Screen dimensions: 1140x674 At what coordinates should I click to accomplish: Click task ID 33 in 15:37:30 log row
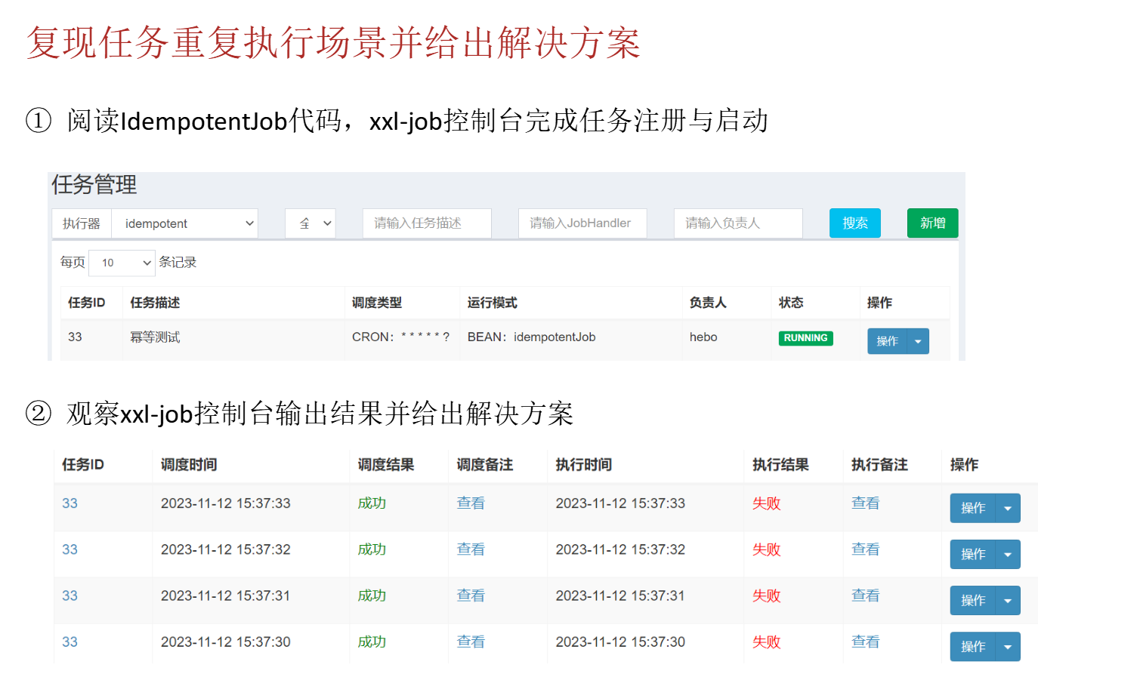coord(70,642)
